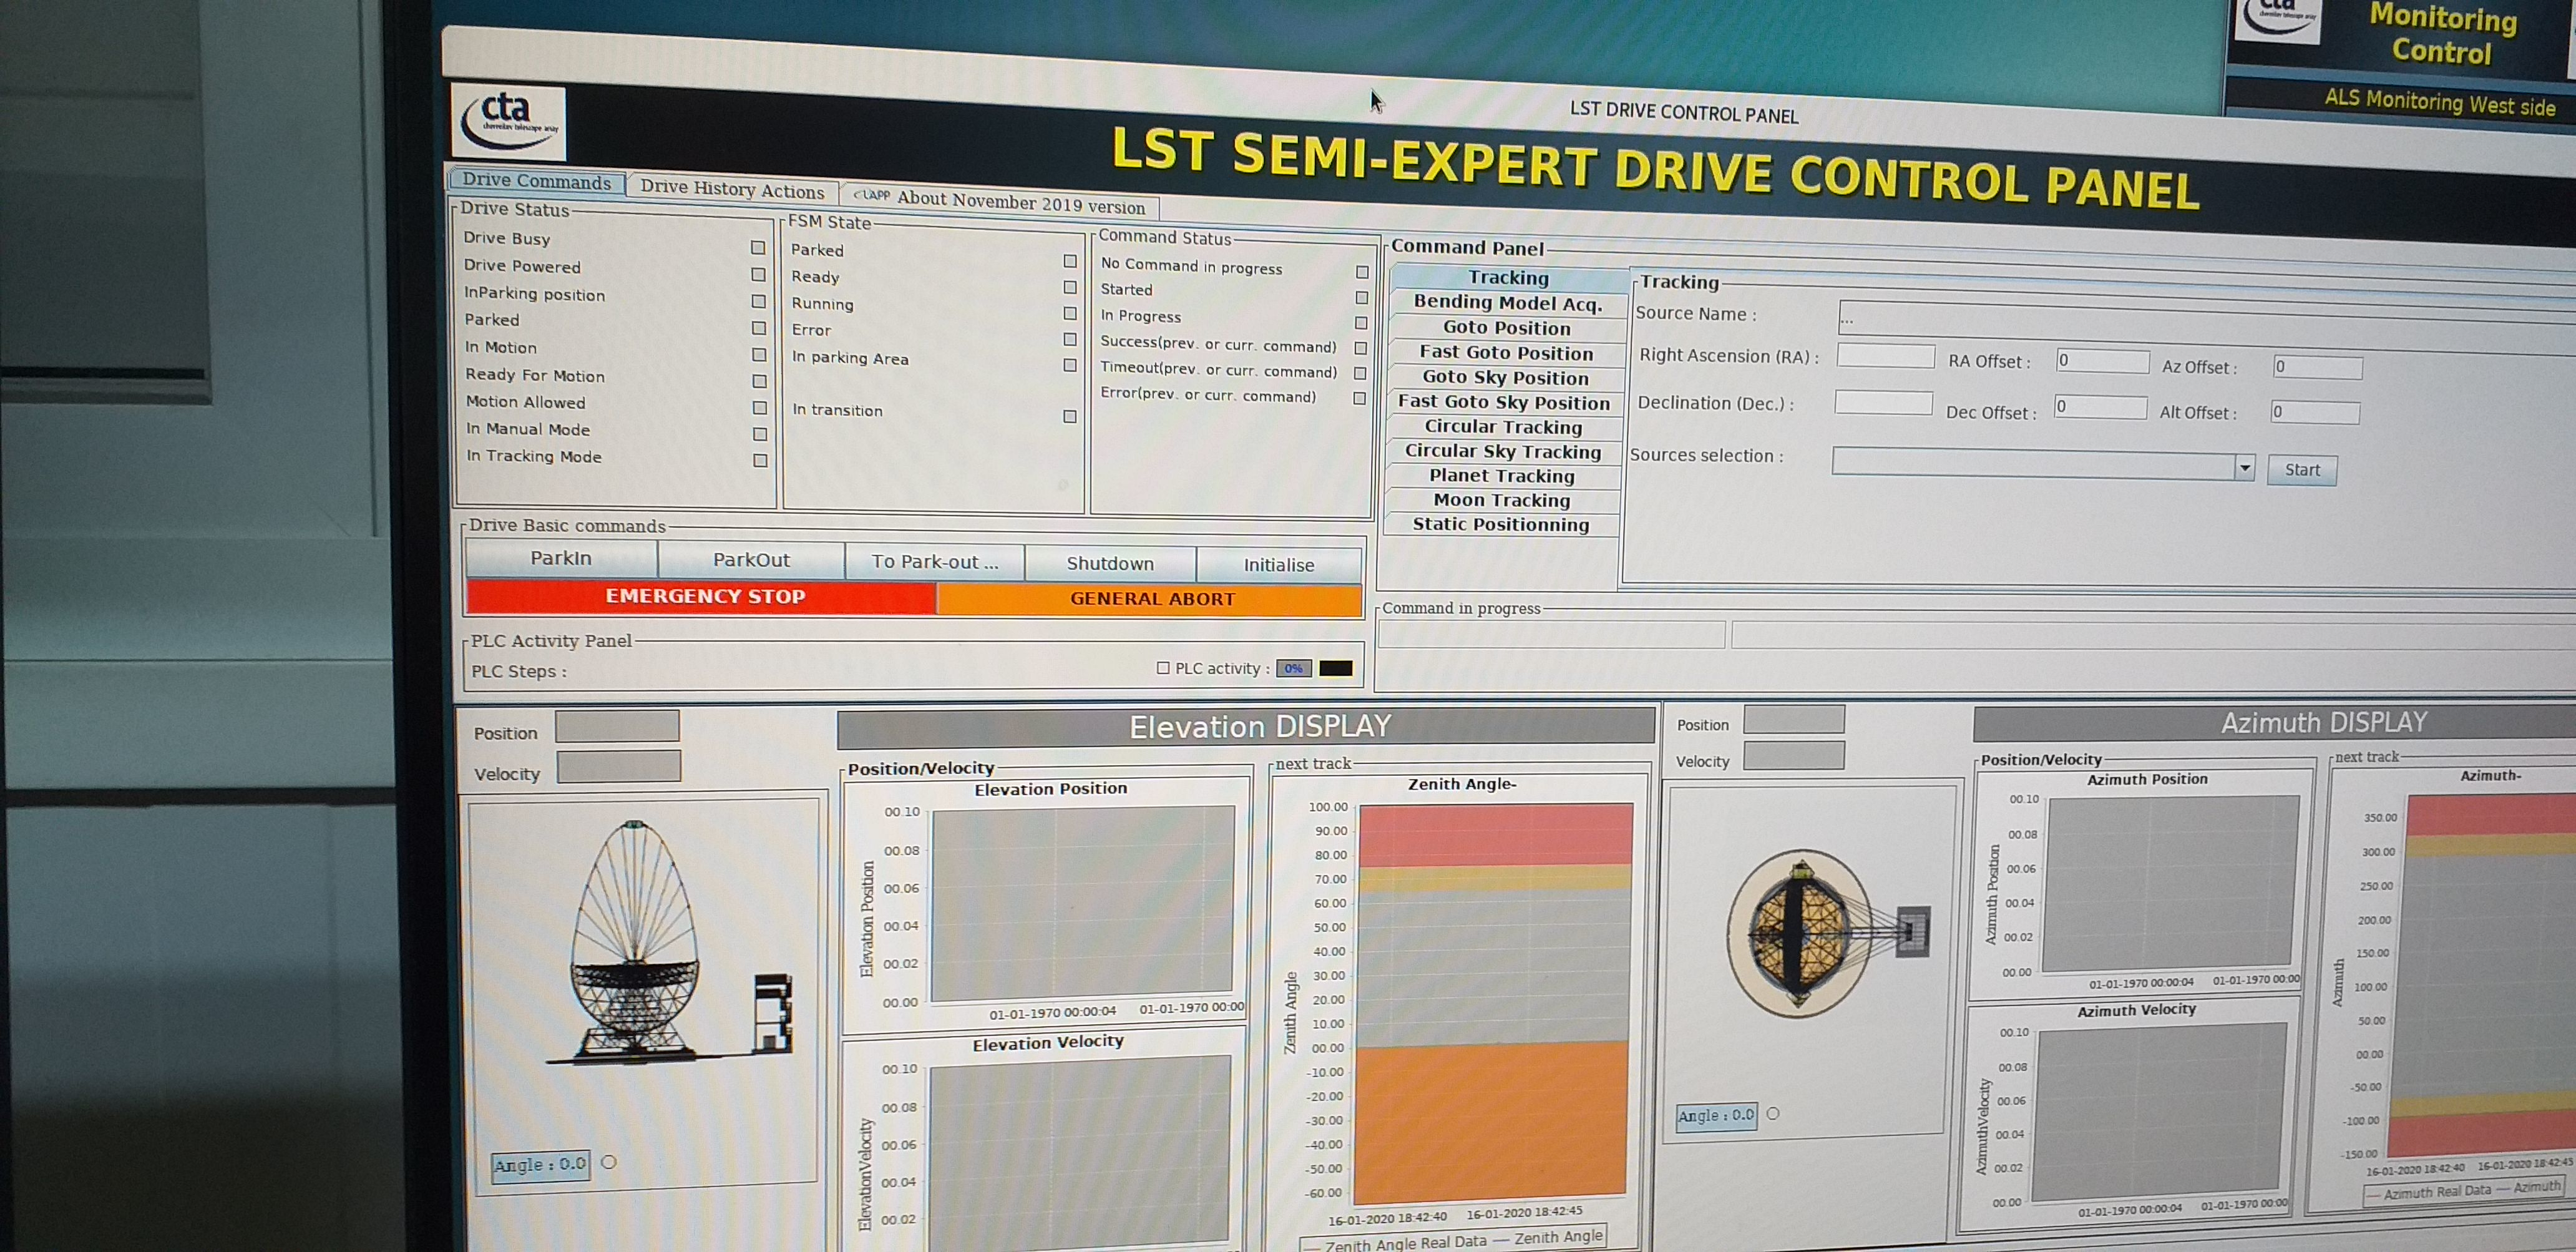This screenshot has height=1252, width=2576.
Task: Select Static Positionning command
Action: 1500,525
